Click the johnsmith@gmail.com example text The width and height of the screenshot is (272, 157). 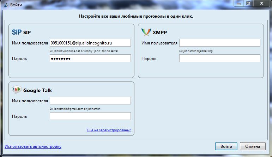pyautogui.click(x=75, y=109)
